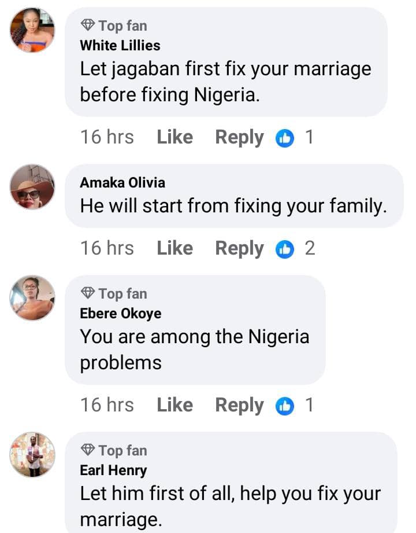416x533 pixels.
Task: Reply to Ebere Okoye's comment
Action: [239, 405]
